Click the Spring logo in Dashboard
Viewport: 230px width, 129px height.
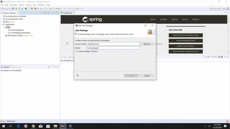click(x=92, y=19)
